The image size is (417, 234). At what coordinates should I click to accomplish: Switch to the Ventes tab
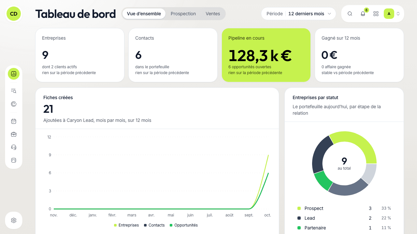tap(213, 14)
